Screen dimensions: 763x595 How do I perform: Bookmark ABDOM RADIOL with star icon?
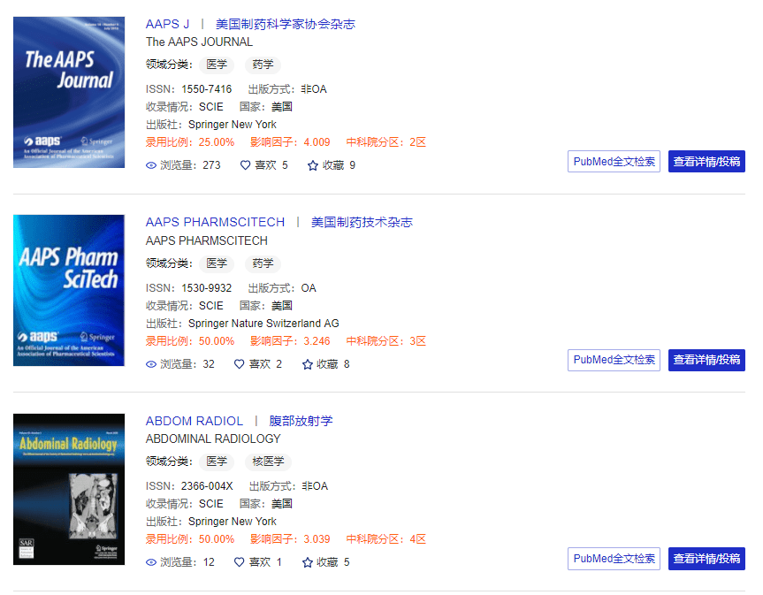(307, 562)
